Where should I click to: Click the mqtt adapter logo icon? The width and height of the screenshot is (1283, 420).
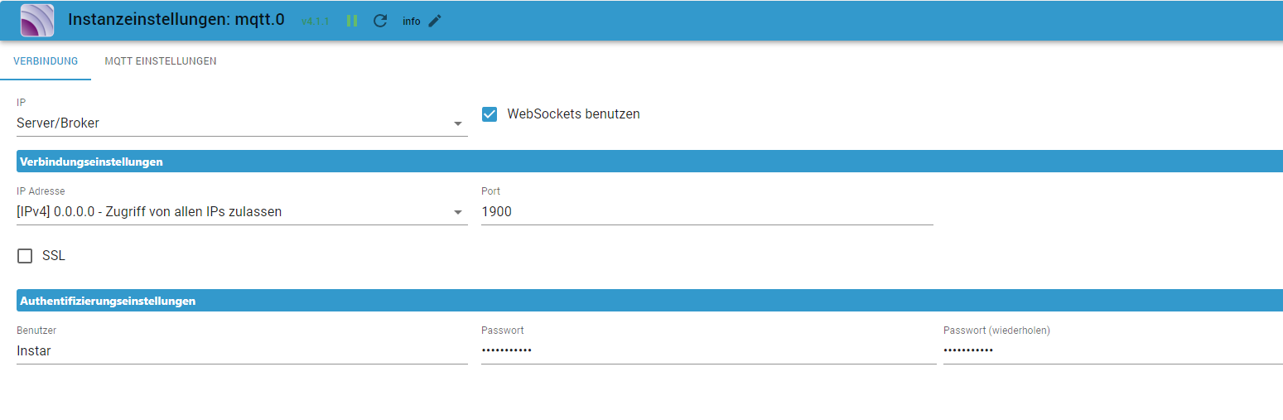(x=37, y=20)
